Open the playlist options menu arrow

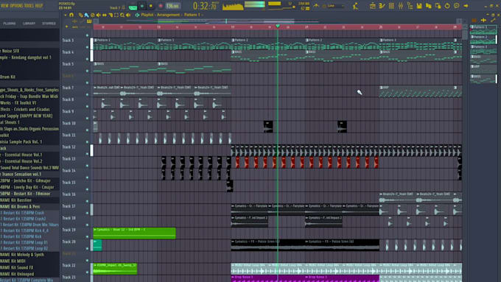click(x=66, y=15)
